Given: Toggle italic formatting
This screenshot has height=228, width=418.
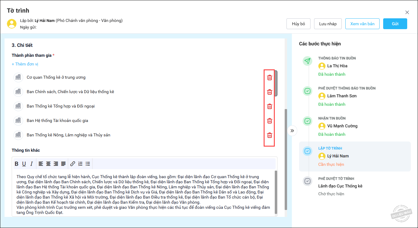Looking at the screenshot, I should point(31,164).
